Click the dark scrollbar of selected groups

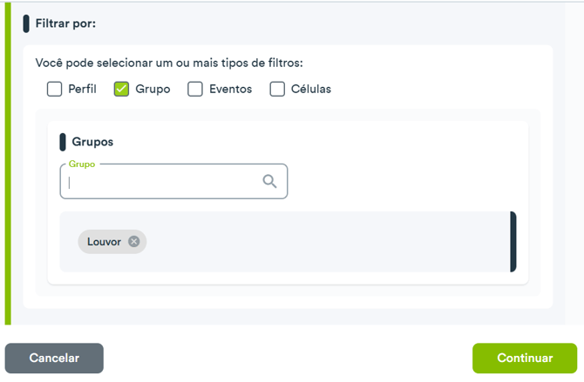coord(513,242)
